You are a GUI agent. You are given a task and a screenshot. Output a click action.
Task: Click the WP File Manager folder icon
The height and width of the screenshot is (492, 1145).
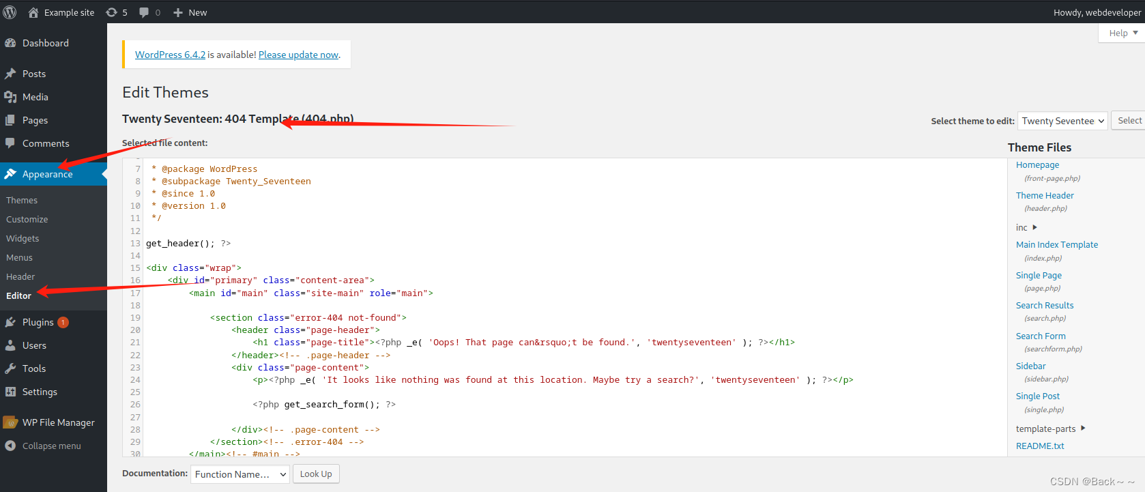pos(10,422)
